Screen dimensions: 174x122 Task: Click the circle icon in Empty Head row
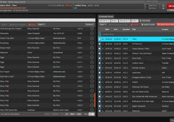tap(92, 48)
